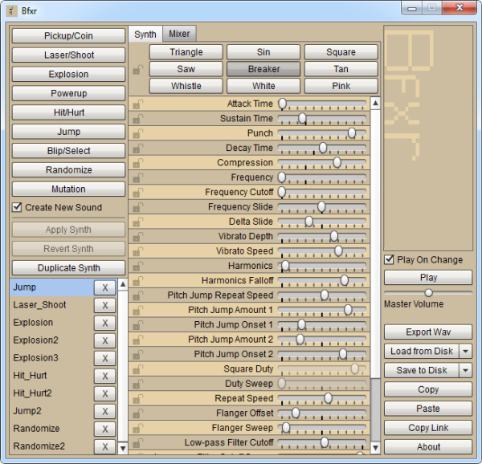Viewport: 482px width, 464px height.
Task: Click the Frequency Slide slider
Action: click(x=322, y=207)
